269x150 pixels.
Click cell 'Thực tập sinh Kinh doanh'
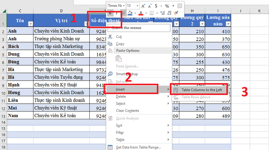(61, 100)
